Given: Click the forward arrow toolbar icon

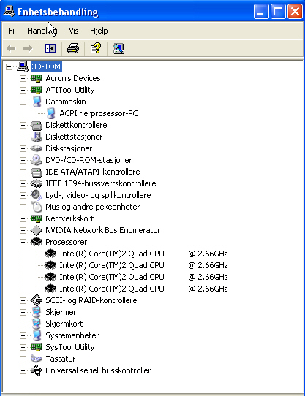Looking at the screenshot, I should 28,48.
